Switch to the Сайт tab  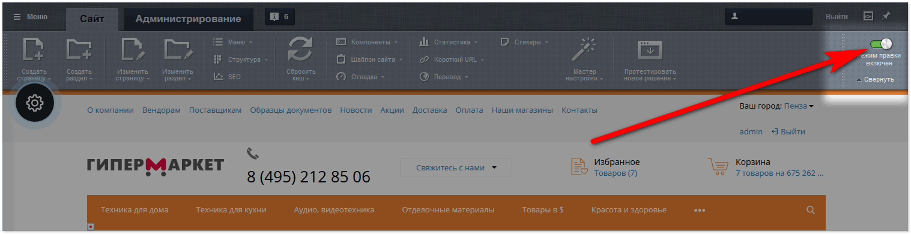(92, 19)
